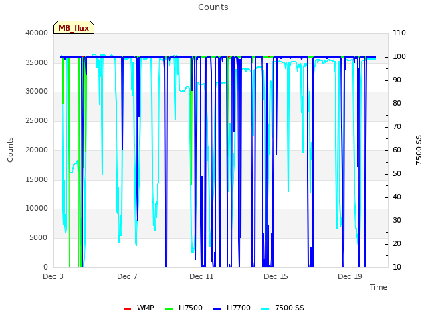
Task: Click the 30 right axis tick label
Action: coord(397,220)
